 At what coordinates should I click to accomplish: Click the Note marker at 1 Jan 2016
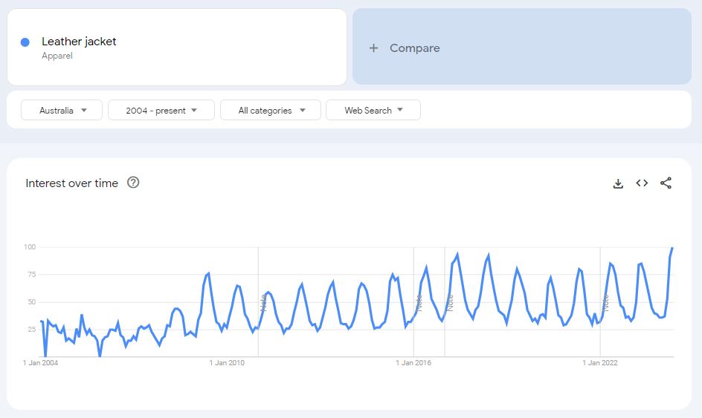[x=419, y=303]
